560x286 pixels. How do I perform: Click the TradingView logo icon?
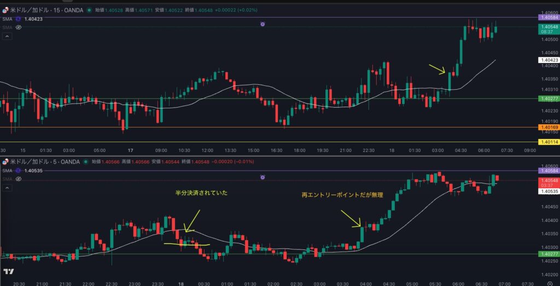tap(8, 271)
